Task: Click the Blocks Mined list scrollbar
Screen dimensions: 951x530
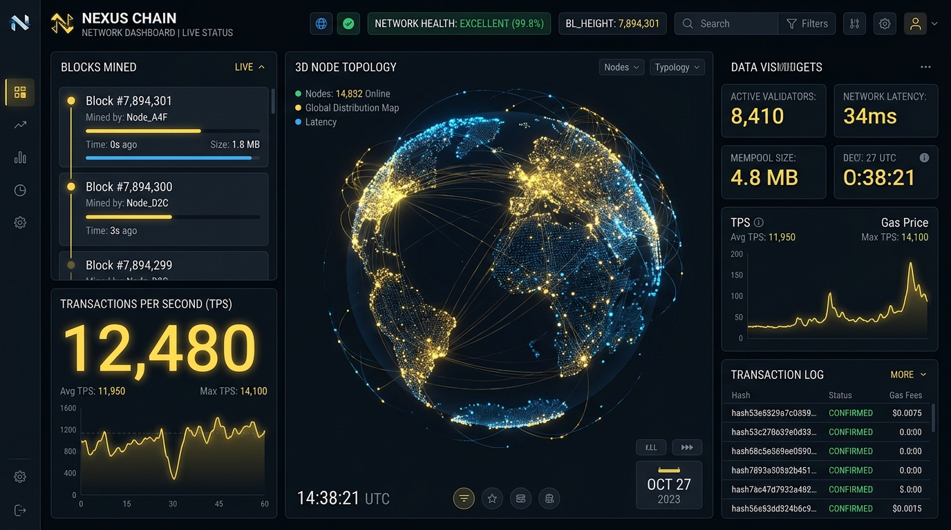Action: [x=273, y=101]
